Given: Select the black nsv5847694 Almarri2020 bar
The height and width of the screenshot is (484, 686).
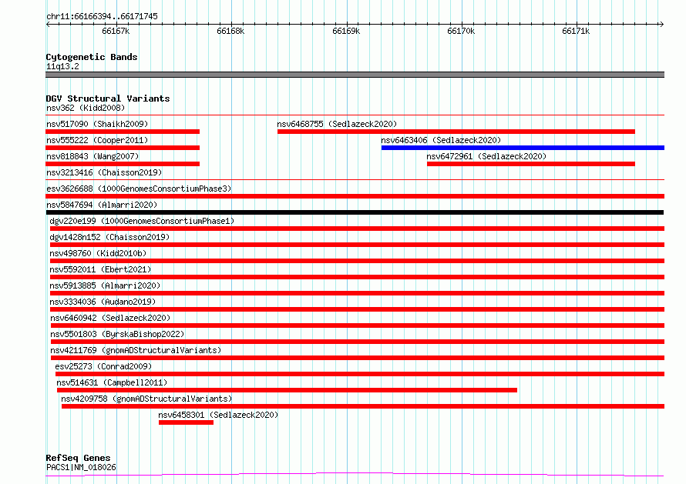Looking at the screenshot, I should click(355, 212).
